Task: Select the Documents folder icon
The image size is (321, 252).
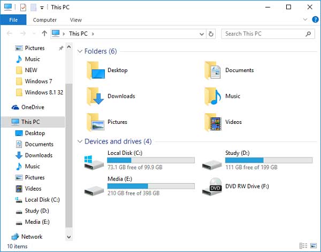Action: click(213, 70)
